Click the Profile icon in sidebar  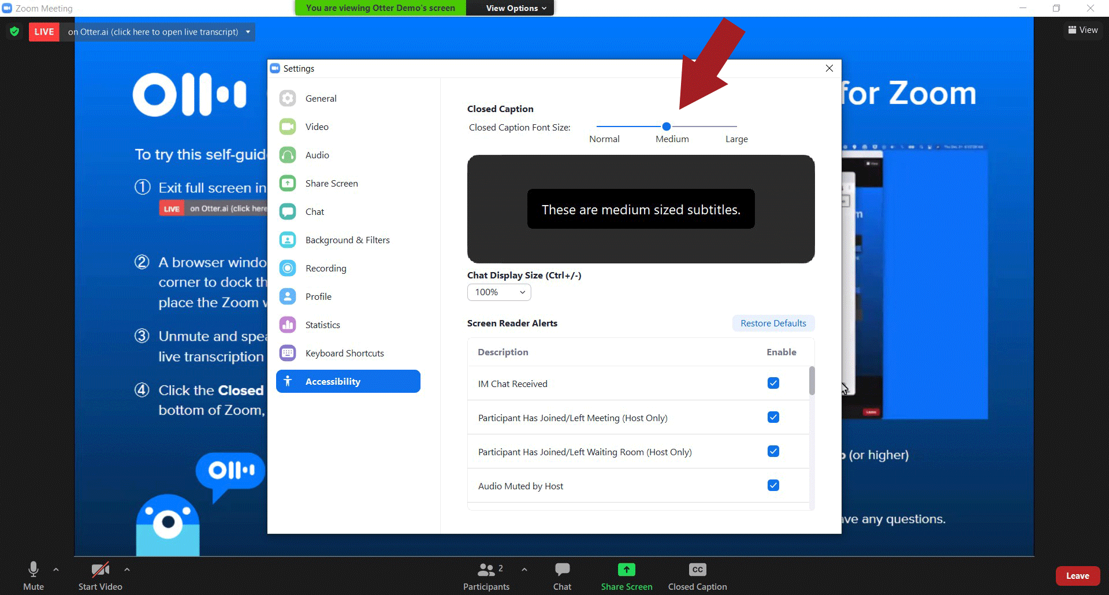tap(288, 296)
